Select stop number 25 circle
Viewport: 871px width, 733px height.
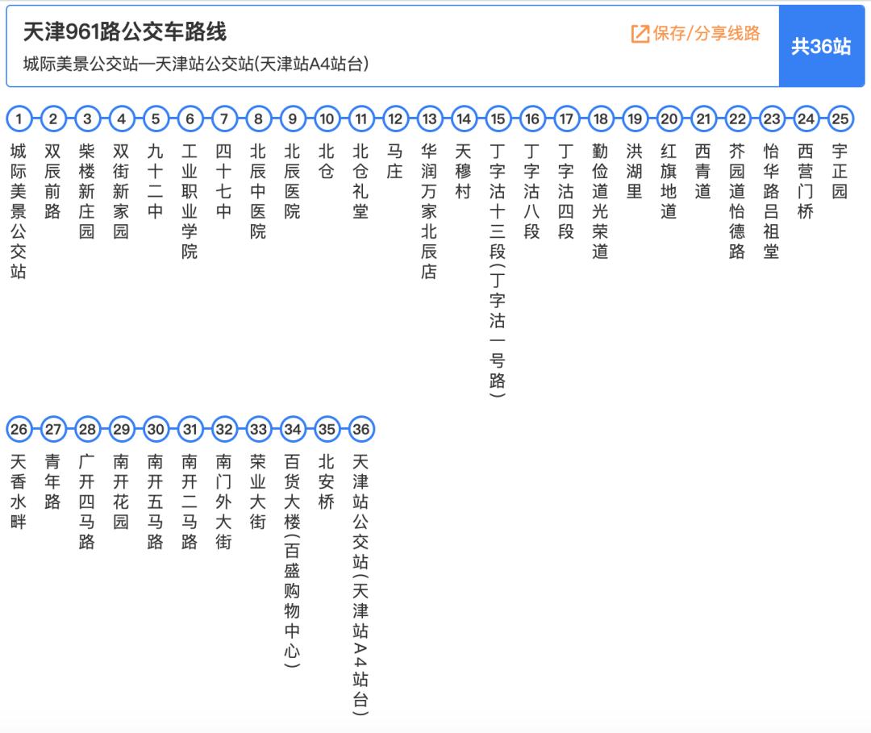(x=840, y=119)
